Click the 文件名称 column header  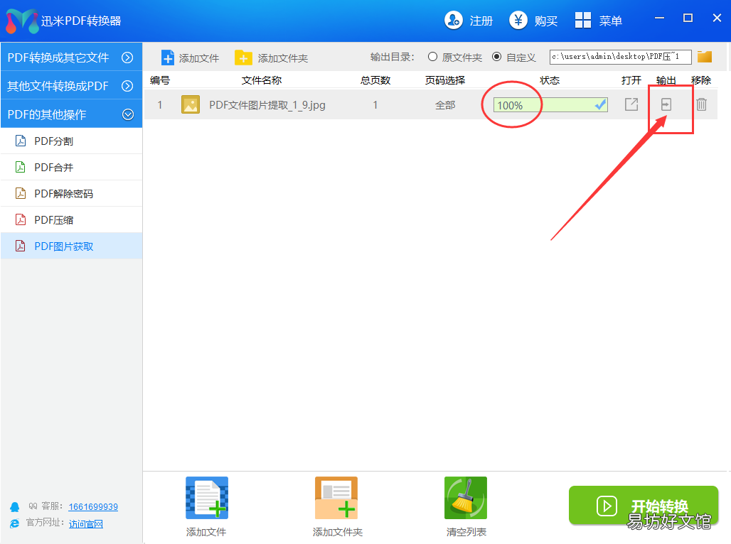(262, 80)
